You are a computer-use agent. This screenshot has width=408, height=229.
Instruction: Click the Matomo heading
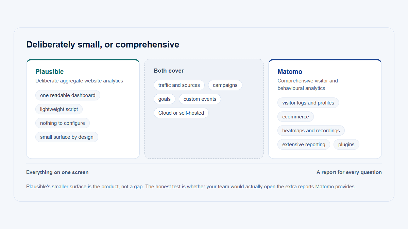pyautogui.click(x=290, y=72)
